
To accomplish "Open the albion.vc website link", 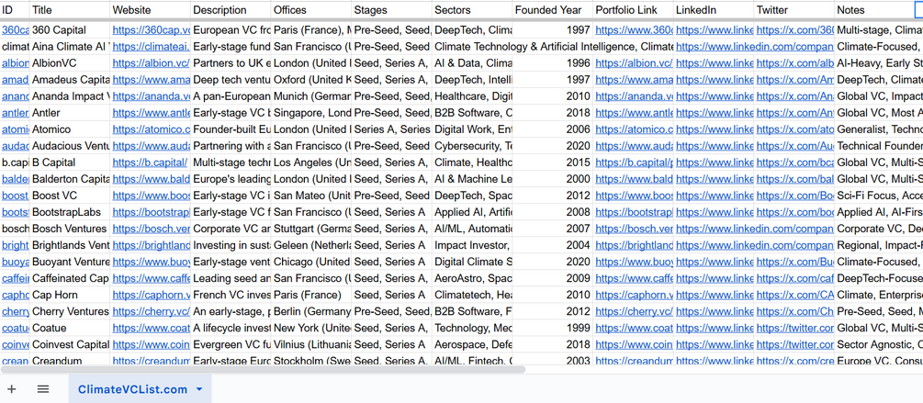I will (x=150, y=63).
